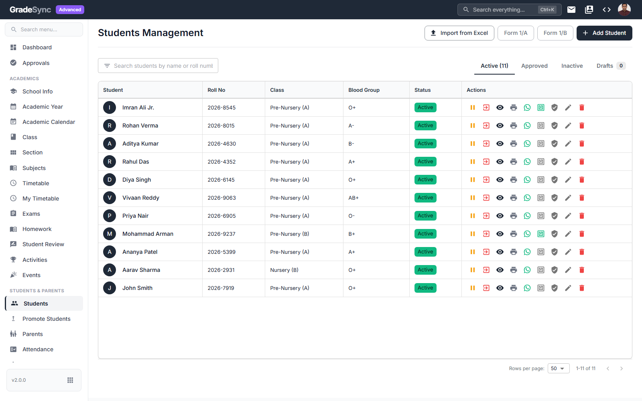Click the code brackets icon in the header
The height and width of the screenshot is (401, 642).
coord(607,10)
